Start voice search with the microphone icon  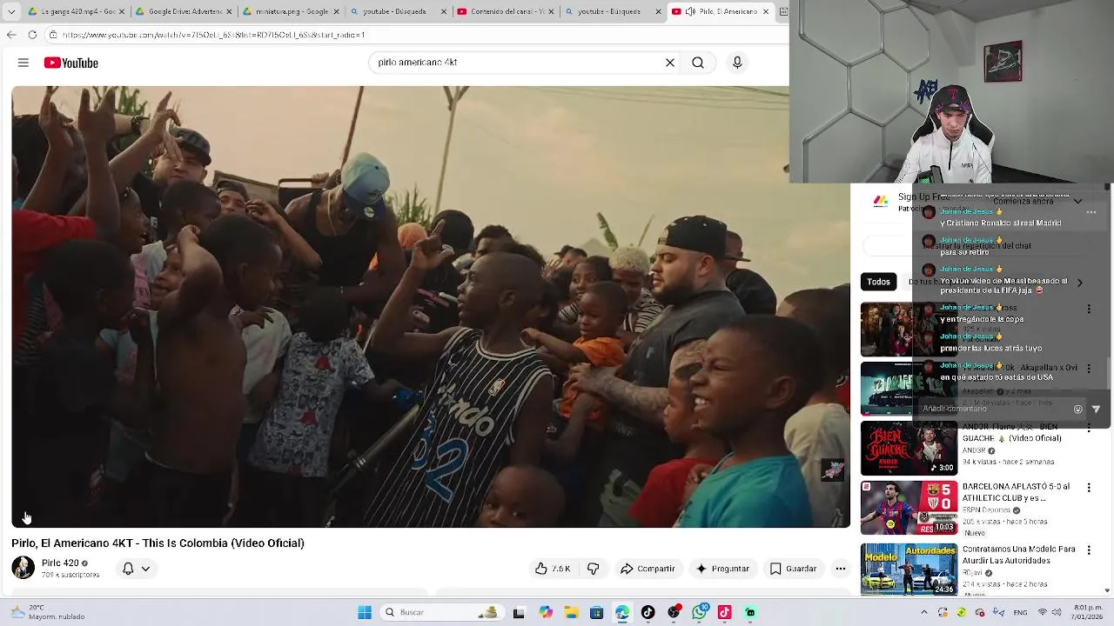pyautogui.click(x=737, y=63)
